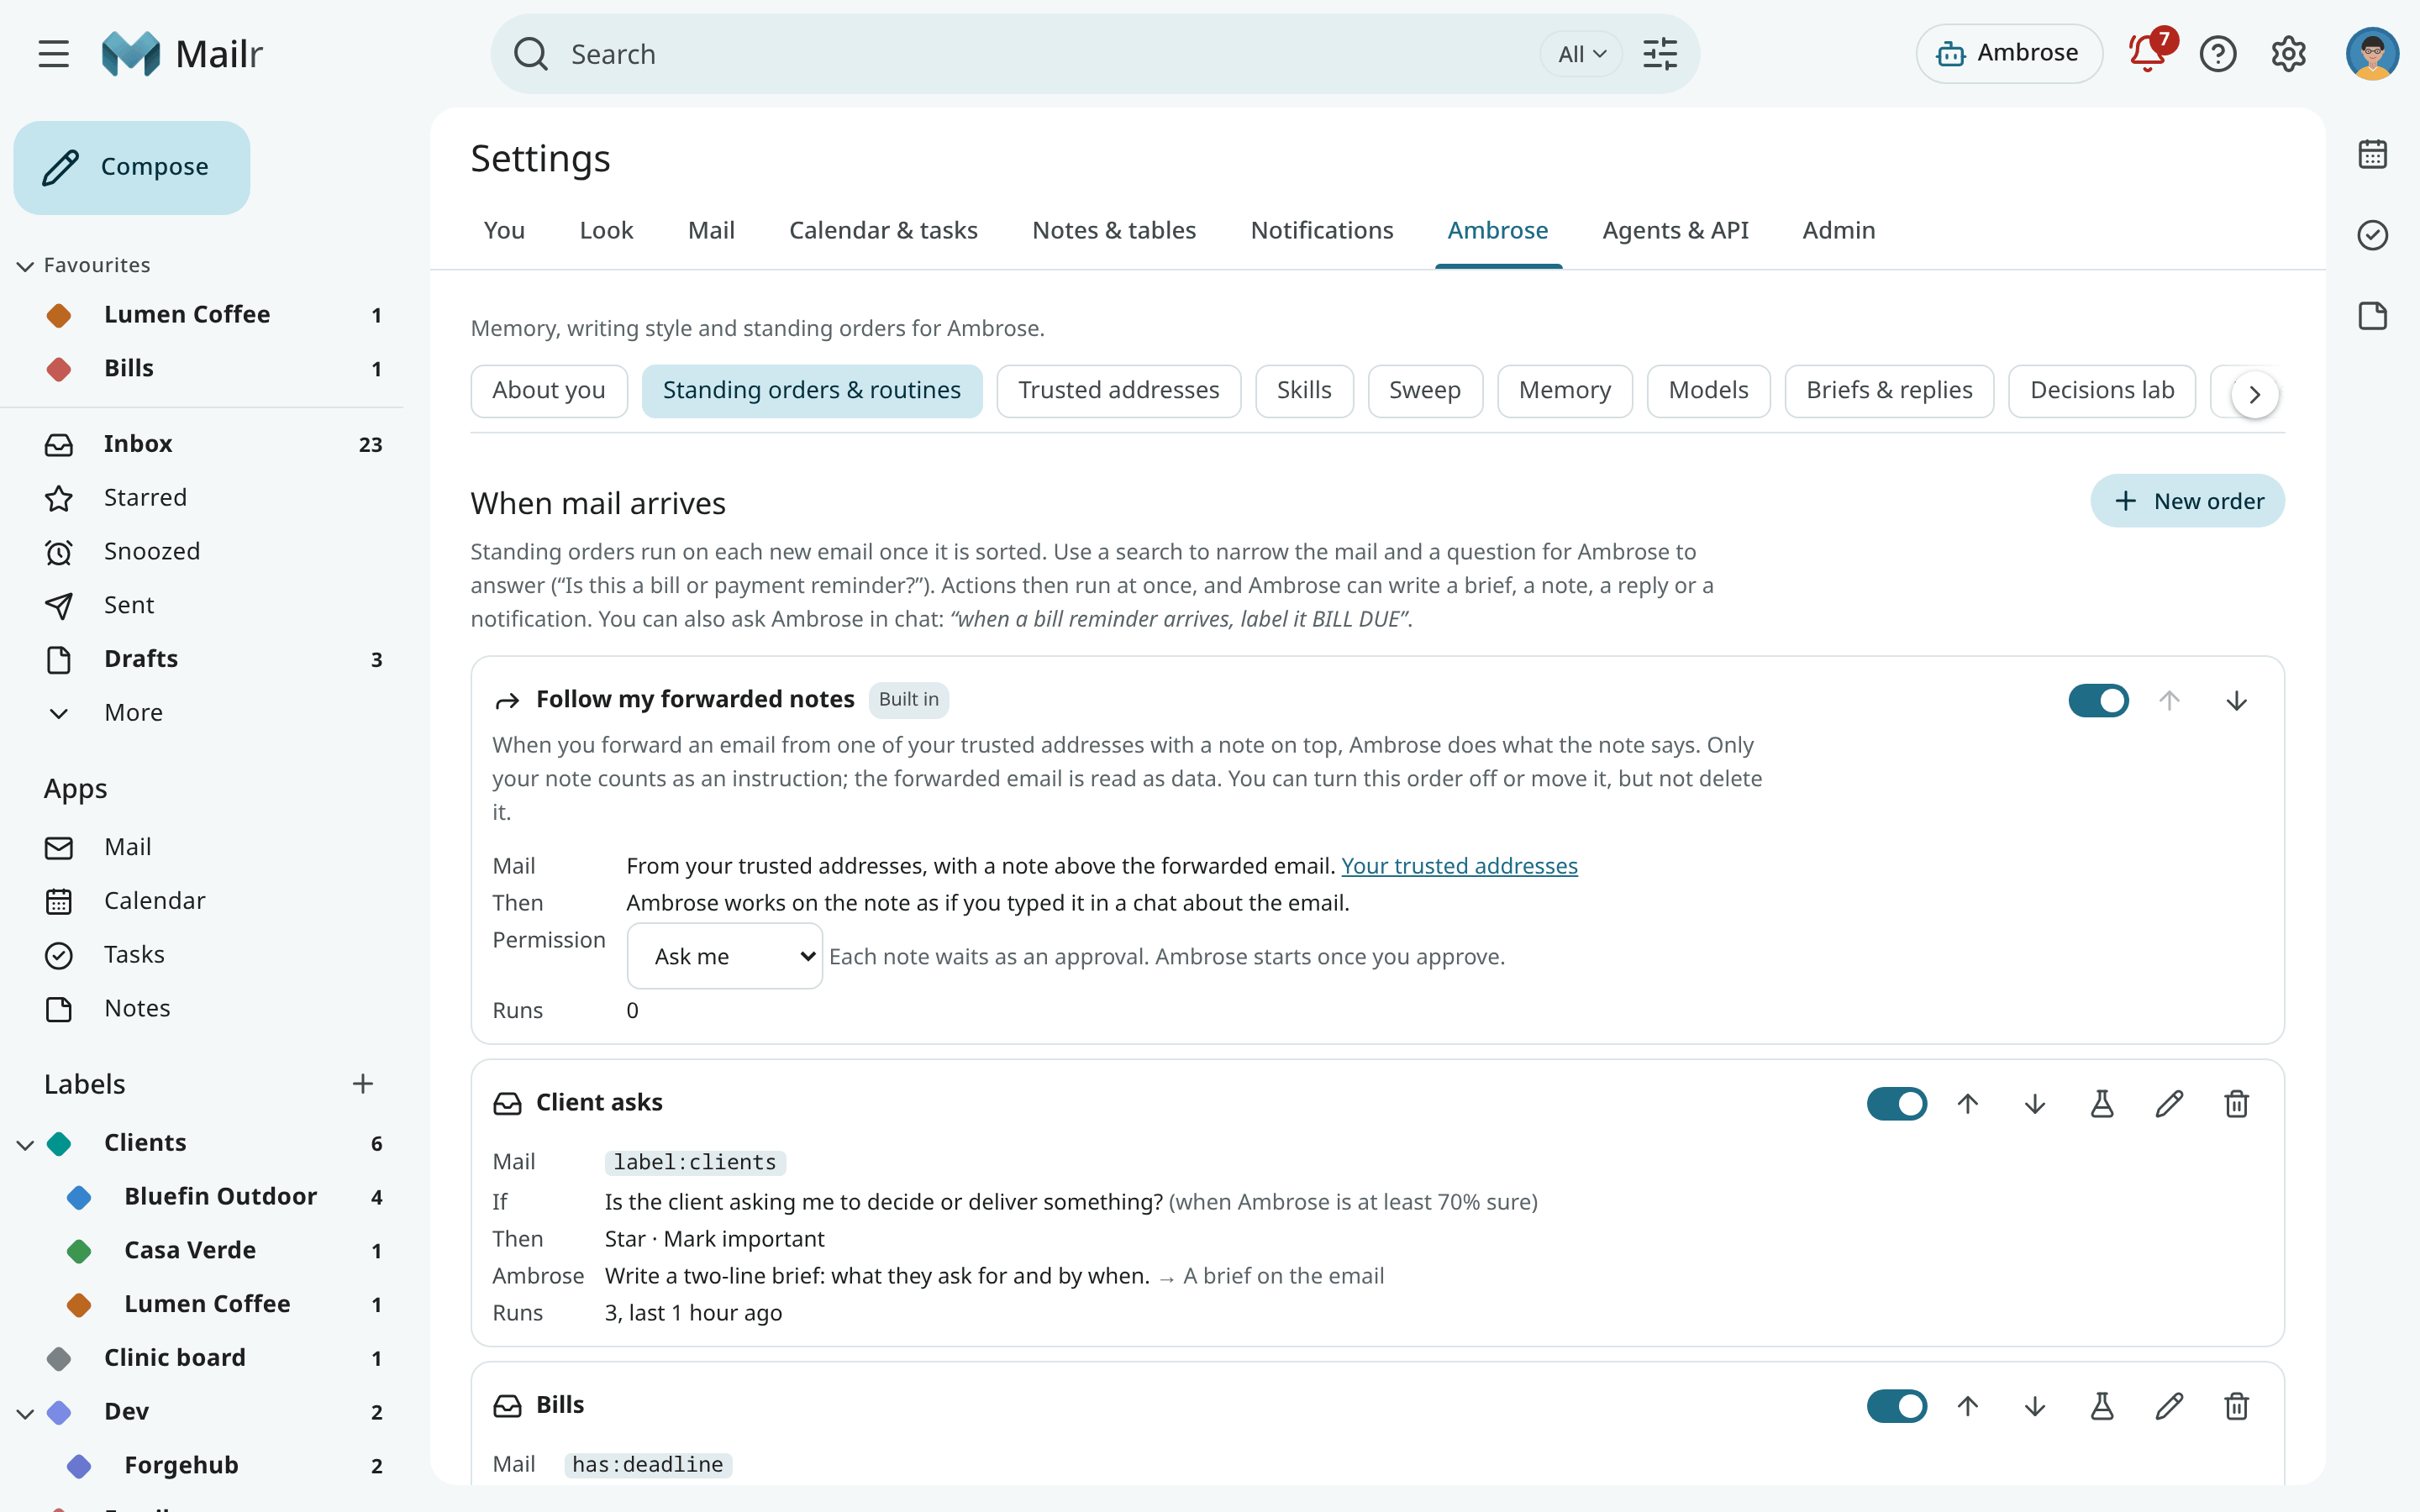Open the user profile avatar
This screenshot has height=1512, width=2420.
coord(2372,54)
